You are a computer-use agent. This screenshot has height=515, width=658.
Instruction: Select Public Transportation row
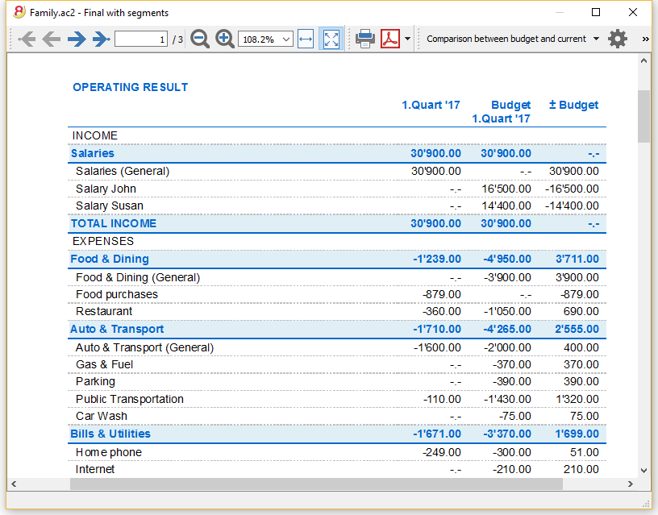(x=337, y=399)
